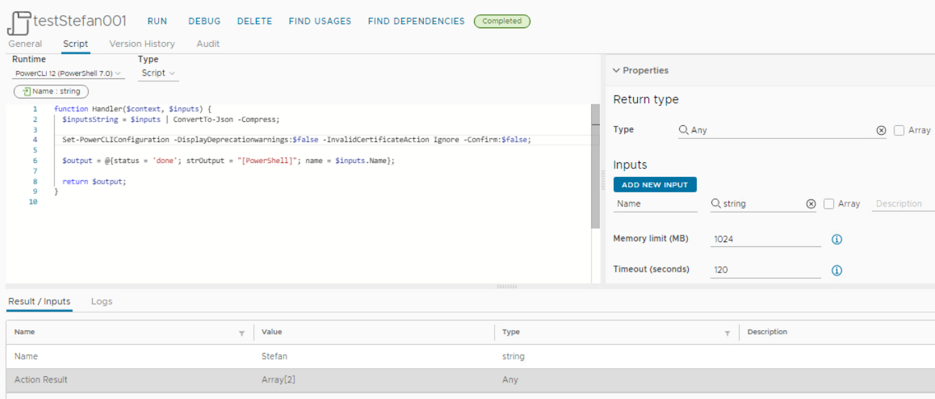Click the Name : string input chip
The image size is (935, 399).
point(52,91)
